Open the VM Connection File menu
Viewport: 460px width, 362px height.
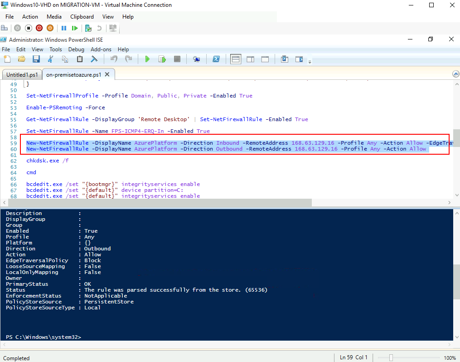[x=10, y=17]
